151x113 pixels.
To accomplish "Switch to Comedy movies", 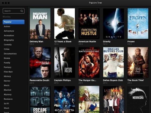I will click(x=8, y=44).
